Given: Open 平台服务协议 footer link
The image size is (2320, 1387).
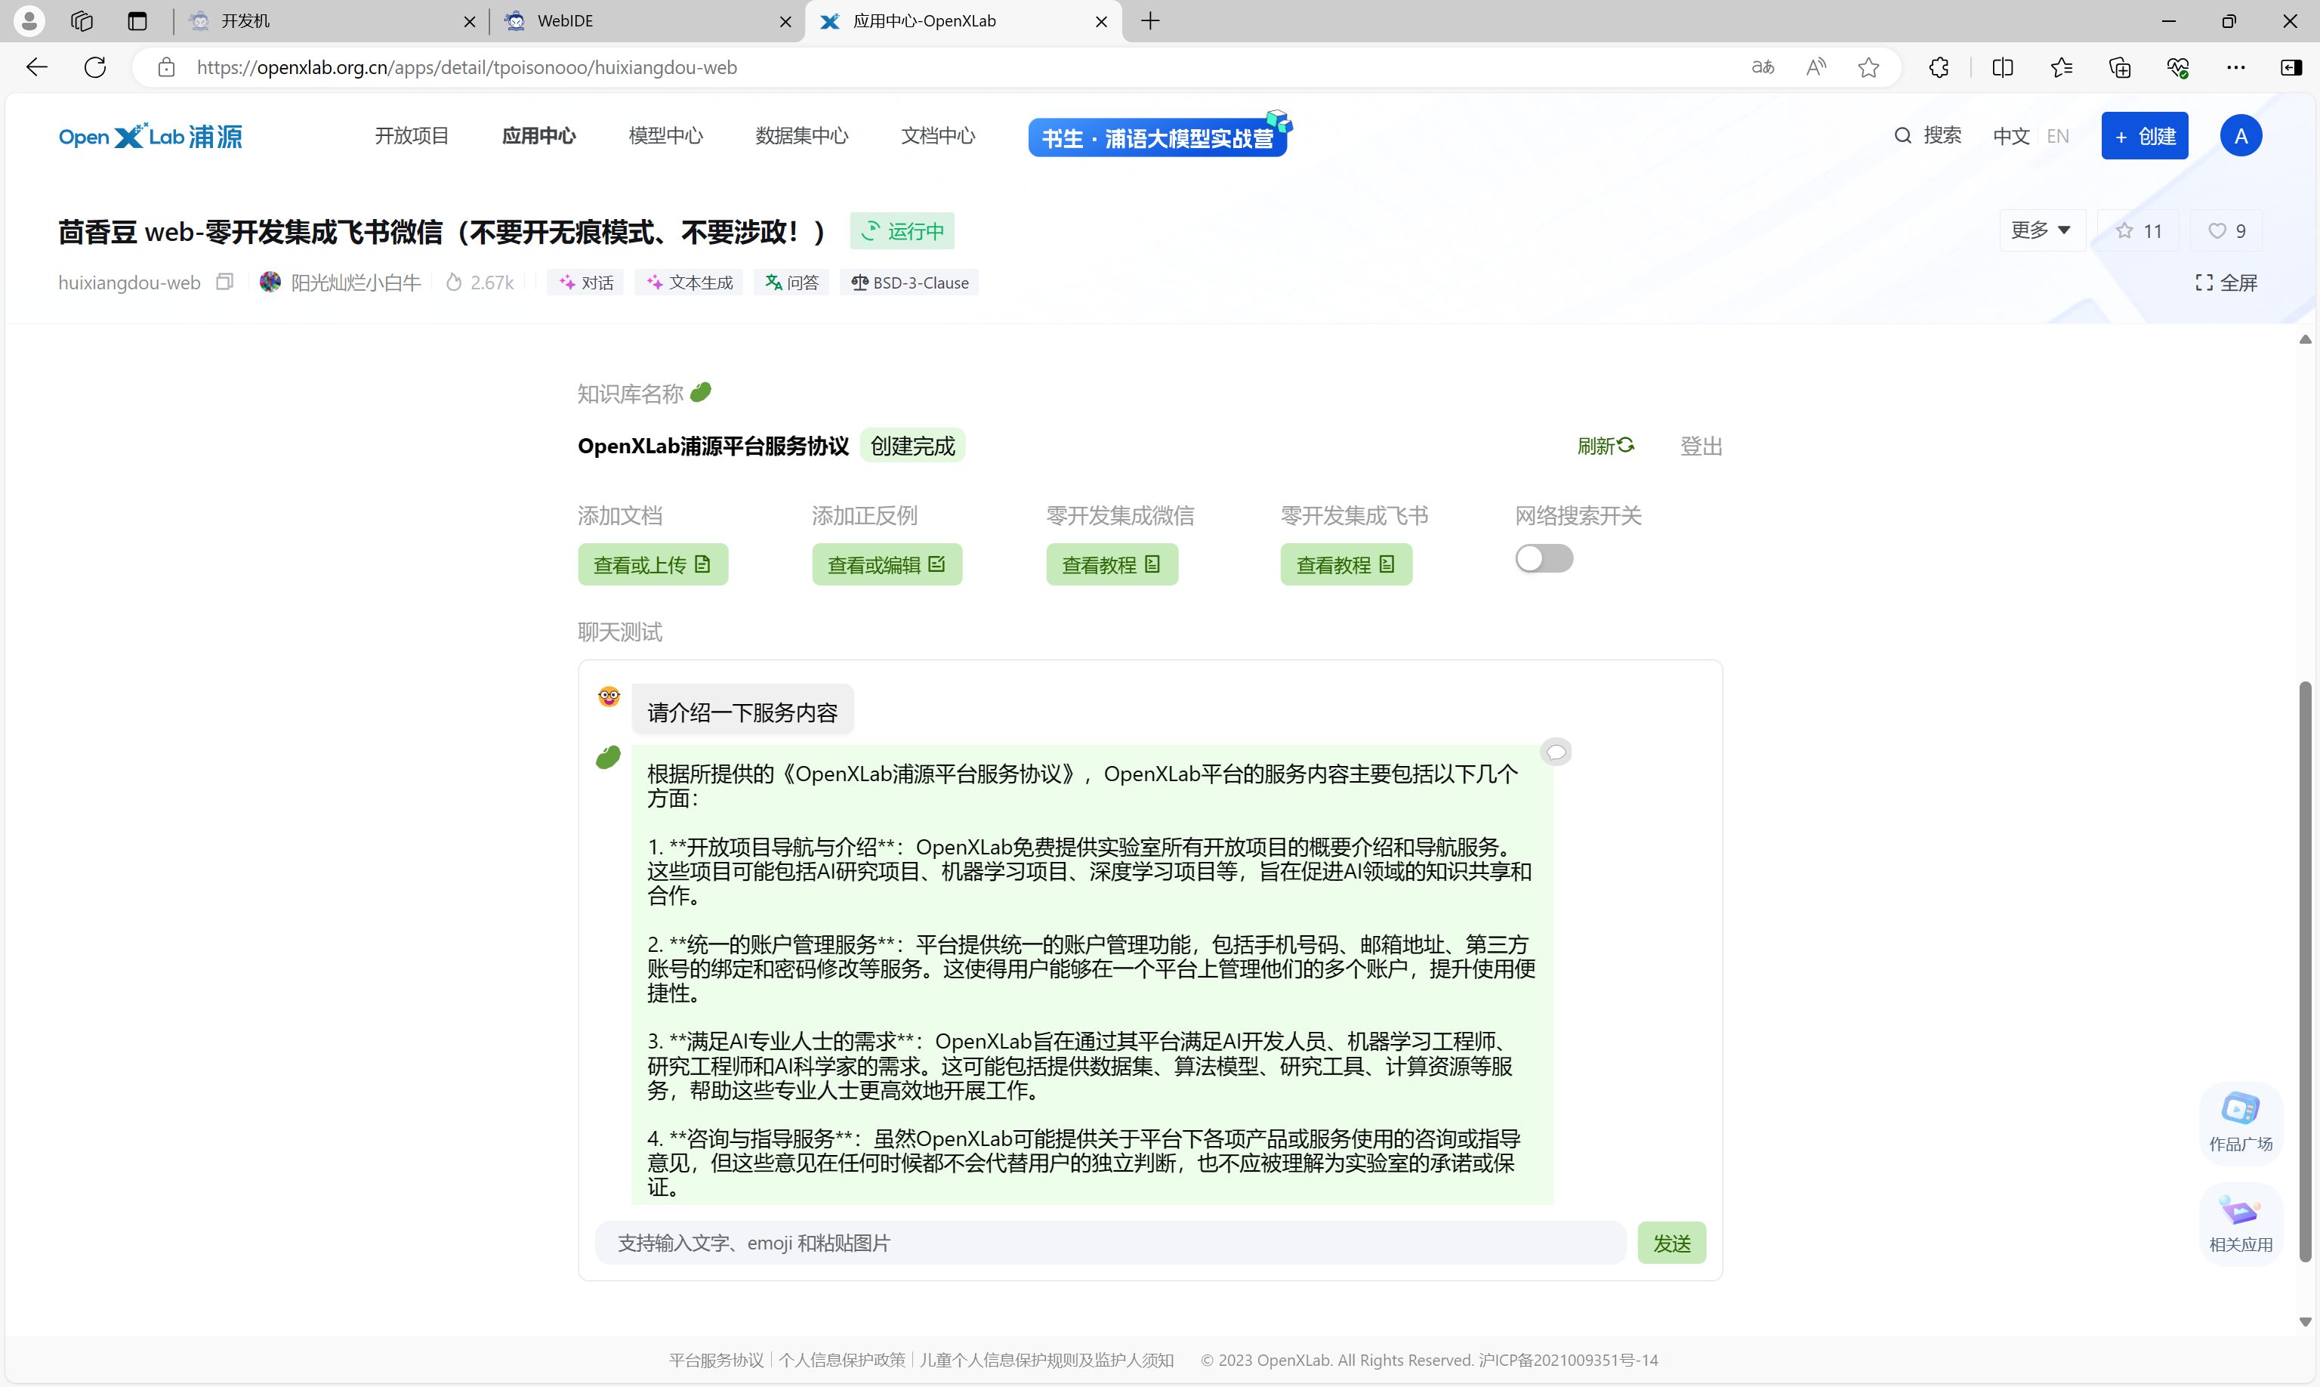Looking at the screenshot, I should pyautogui.click(x=717, y=1360).
